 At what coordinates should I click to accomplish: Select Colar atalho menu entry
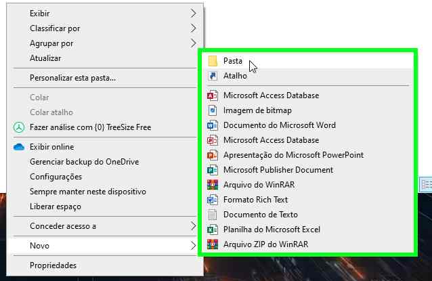click(x=105, y=112)
